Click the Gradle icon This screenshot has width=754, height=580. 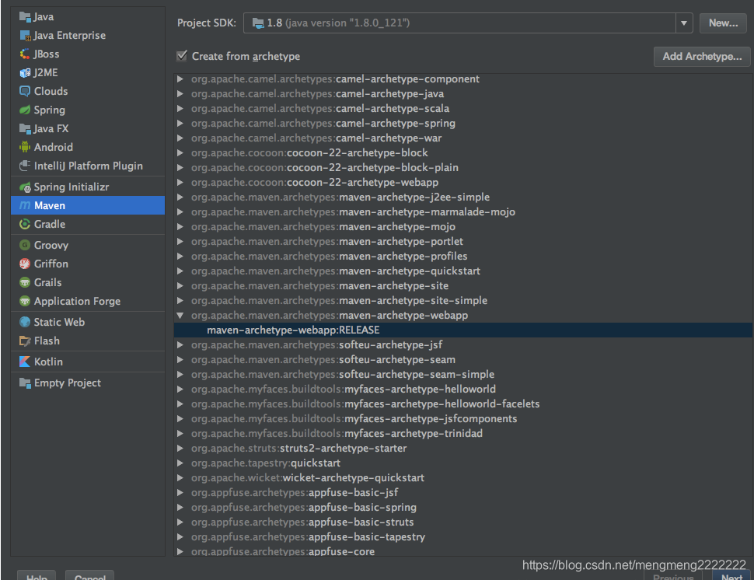(25, 224)
